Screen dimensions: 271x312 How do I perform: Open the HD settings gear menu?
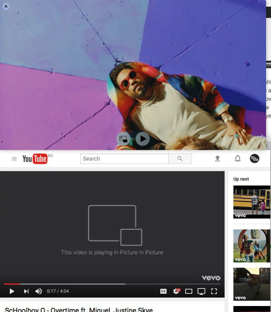coord(176,291)
